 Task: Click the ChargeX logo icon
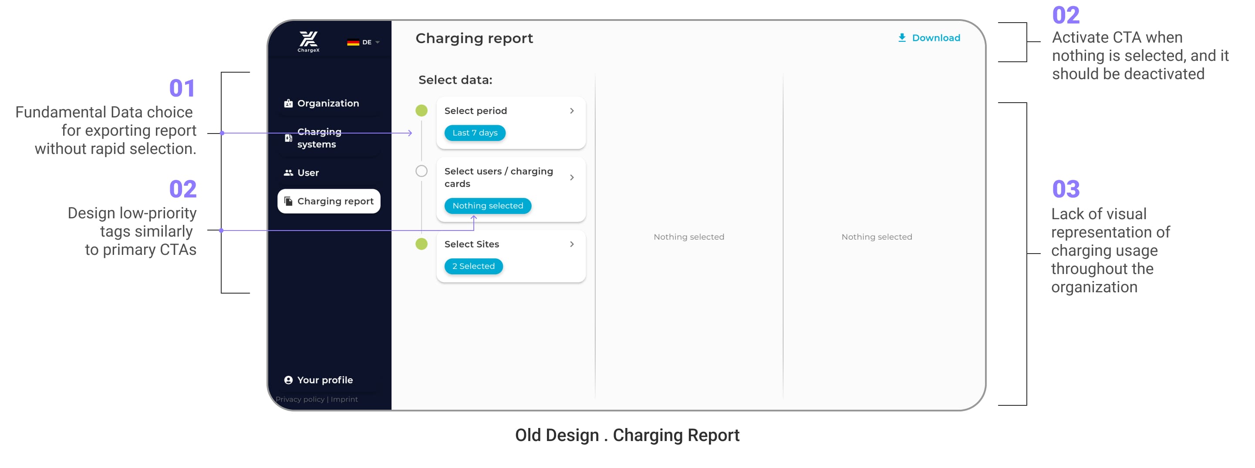point(308,41)
